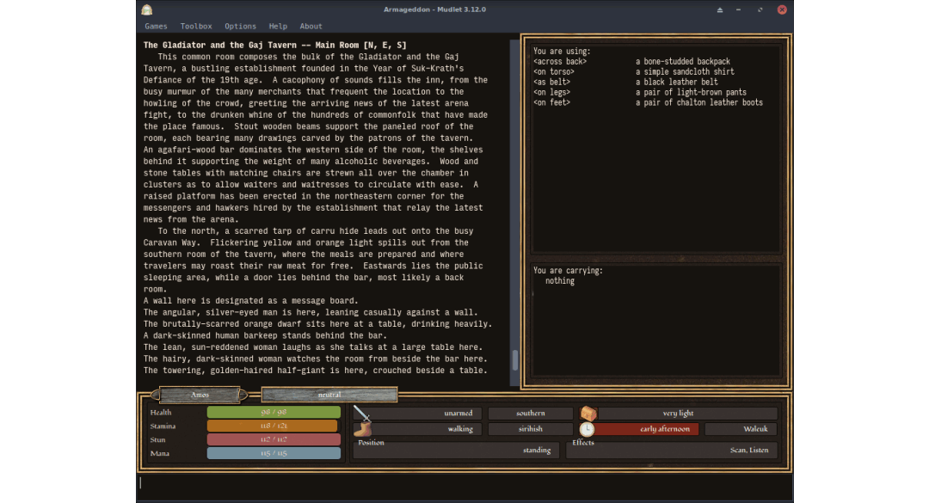
Task: Focus the command input line
Action: (x=465, y=483)
